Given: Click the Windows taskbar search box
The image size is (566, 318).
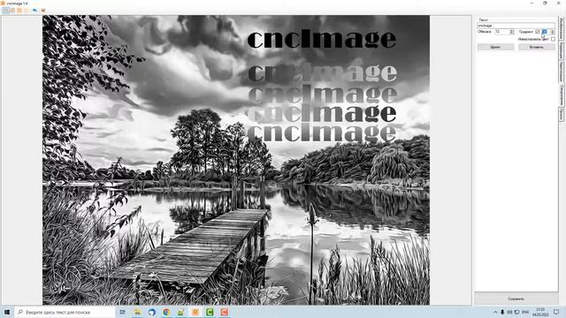Looking at the screenshot, I should coord(65,312).
